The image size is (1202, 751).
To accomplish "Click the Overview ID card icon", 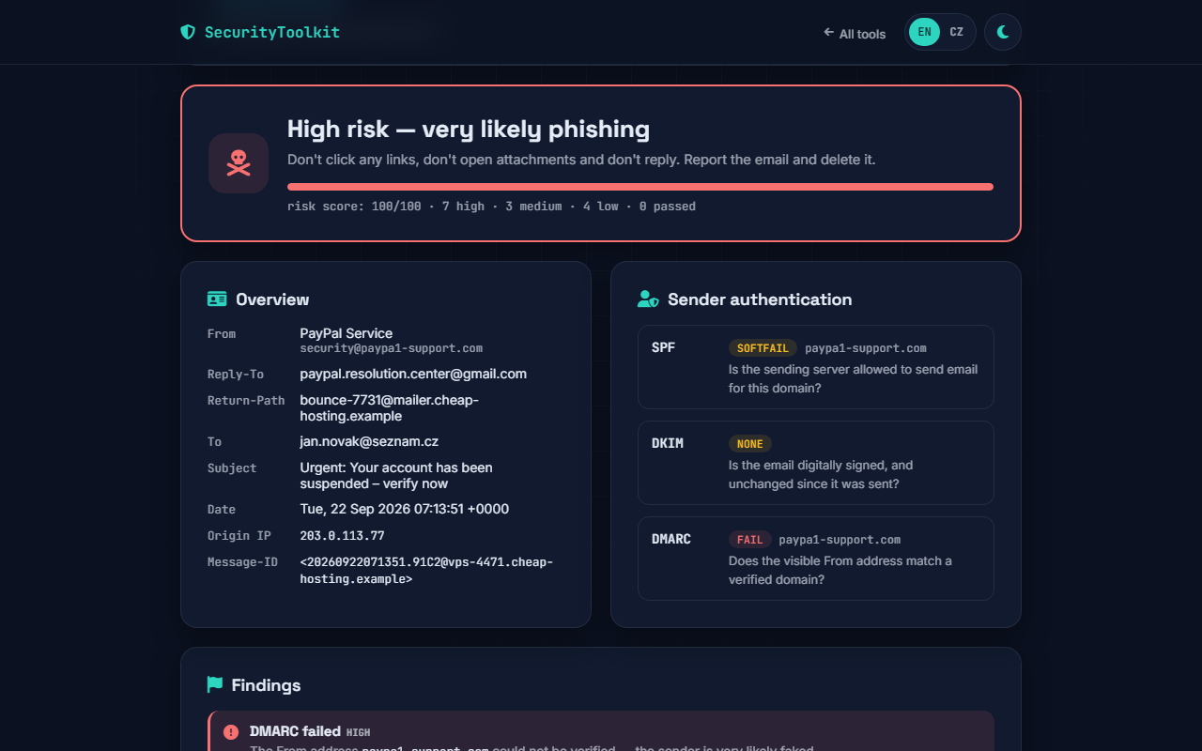I will point(217,299).
